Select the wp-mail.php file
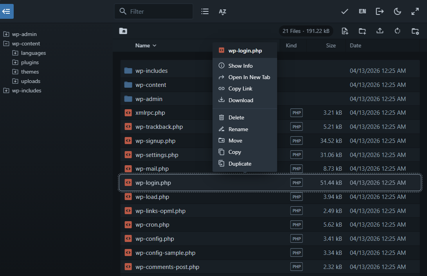Screen dimensions: 427x276 tap(270, 169)
